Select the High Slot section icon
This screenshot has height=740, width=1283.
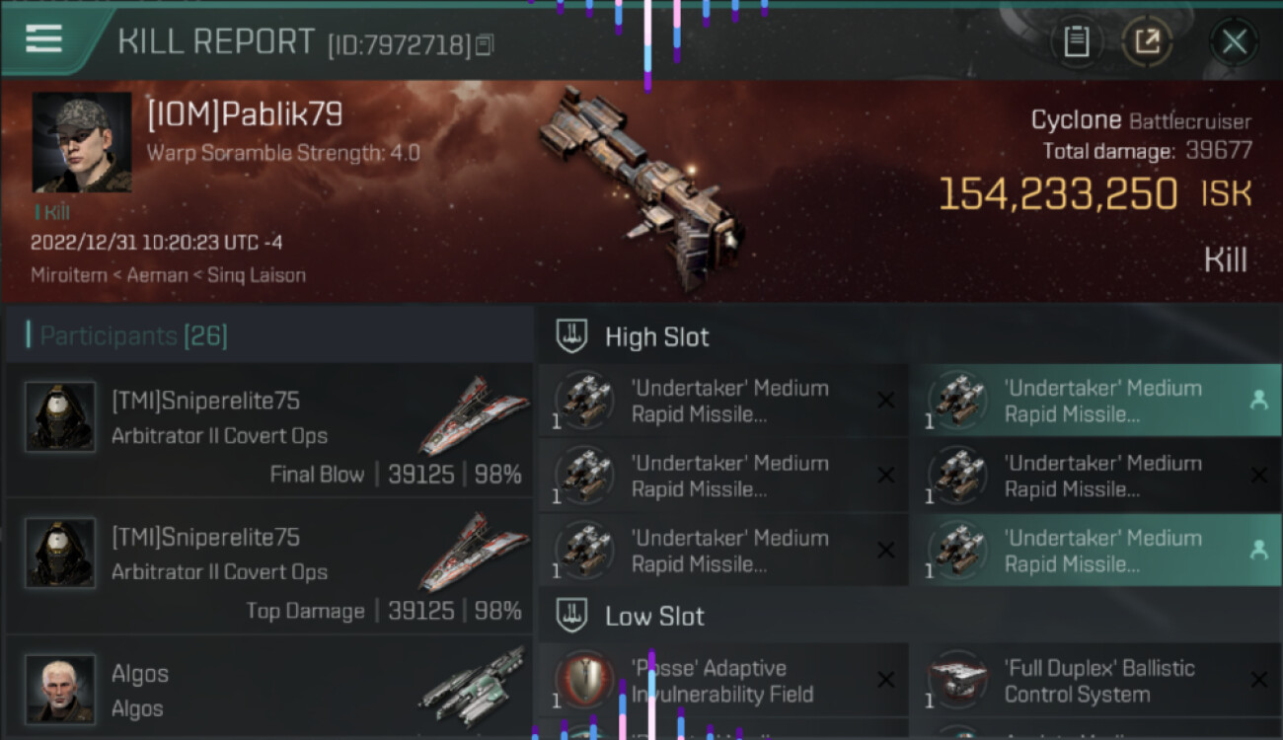tap(572, 336)
